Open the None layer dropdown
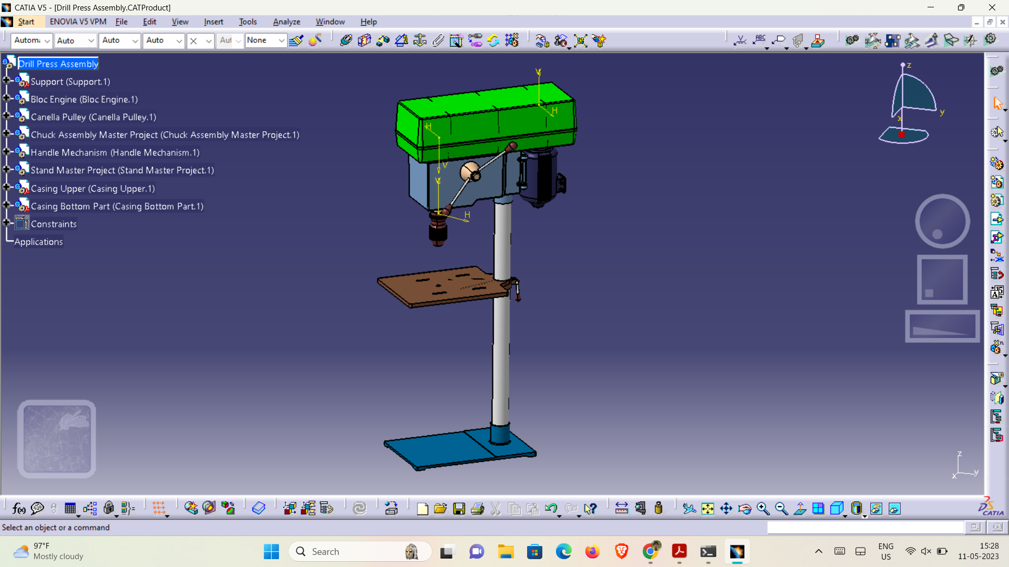 281,40
